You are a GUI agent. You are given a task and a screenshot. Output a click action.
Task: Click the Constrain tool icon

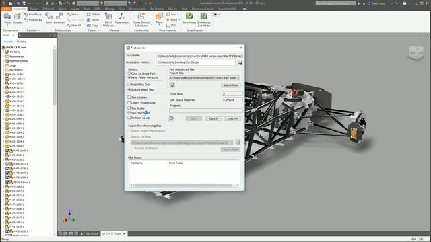59,18
